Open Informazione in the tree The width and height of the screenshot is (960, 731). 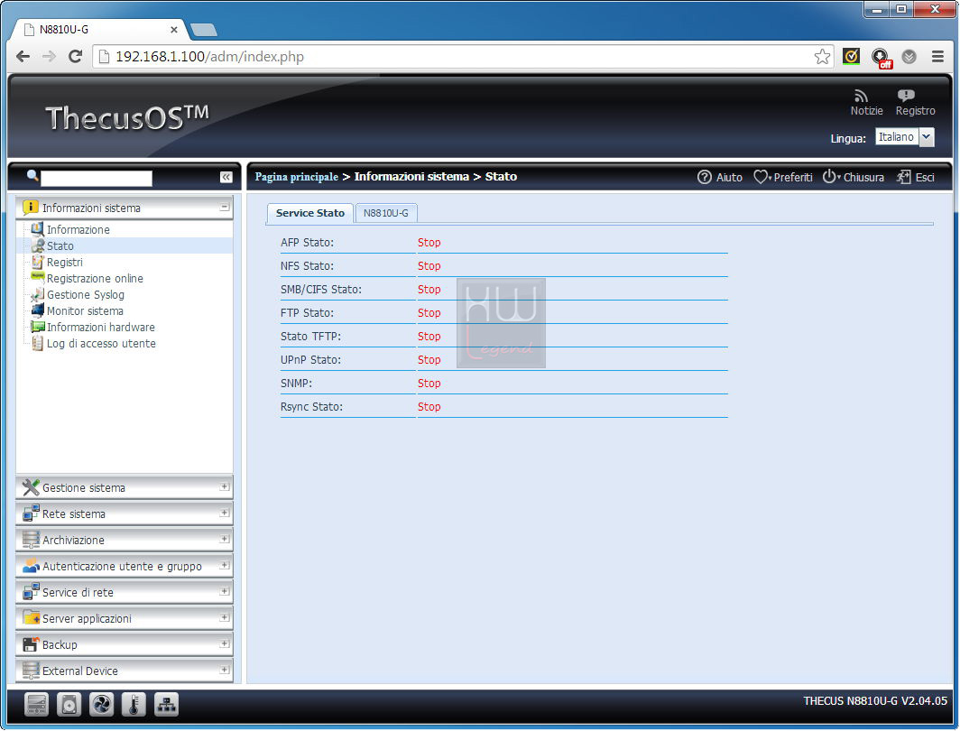click(78, 229)
